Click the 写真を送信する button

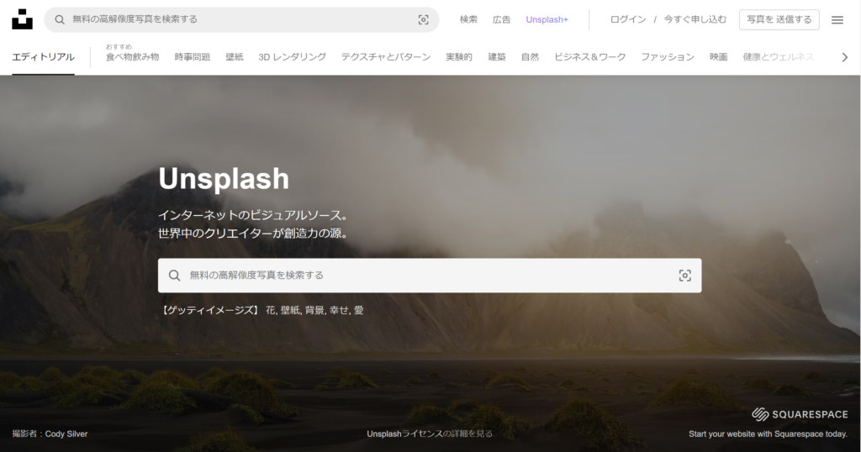pos(779,20)
